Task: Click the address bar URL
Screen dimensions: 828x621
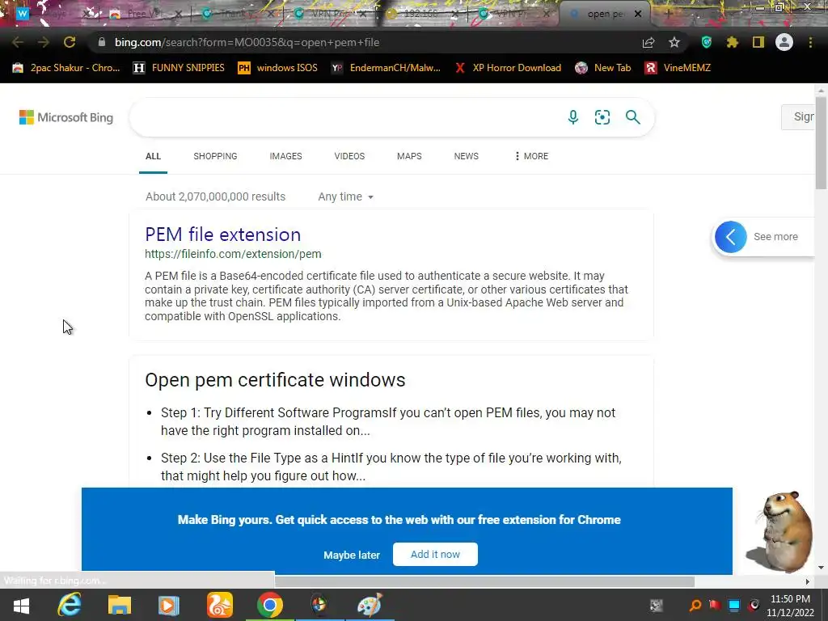Action: 247,42
